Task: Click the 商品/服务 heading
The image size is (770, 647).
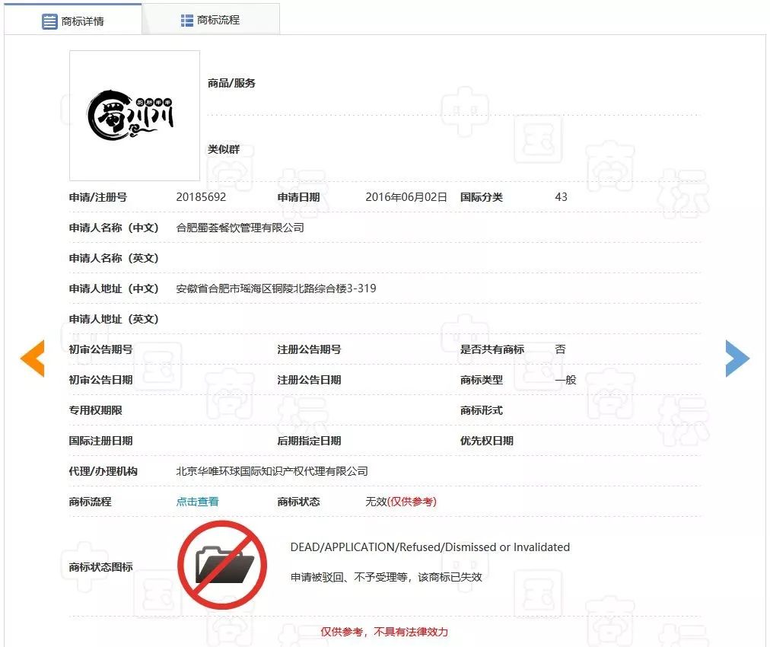Action: coord(232,83)
